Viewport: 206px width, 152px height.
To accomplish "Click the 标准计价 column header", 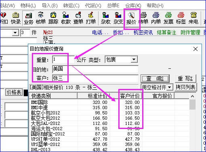I will [94, 96].
